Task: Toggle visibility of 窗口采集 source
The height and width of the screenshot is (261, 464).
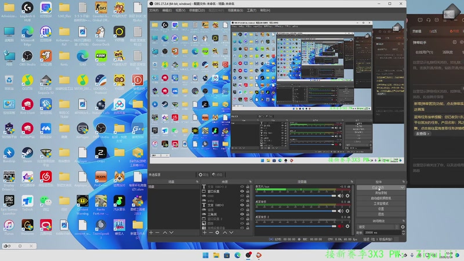Action: coord(242,191)
